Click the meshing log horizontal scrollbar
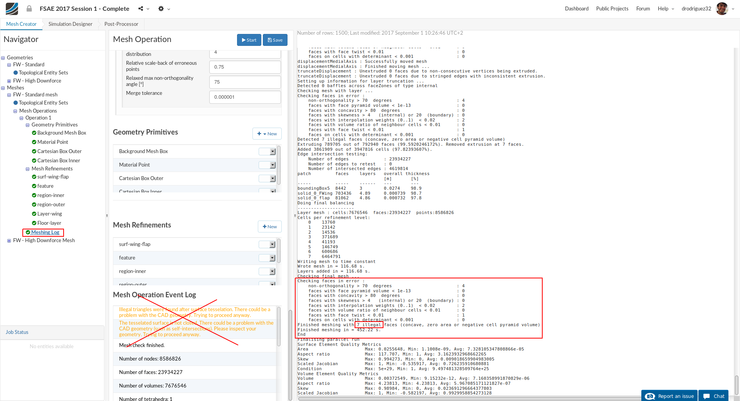The image size is (740, 401). click(469, 399)
